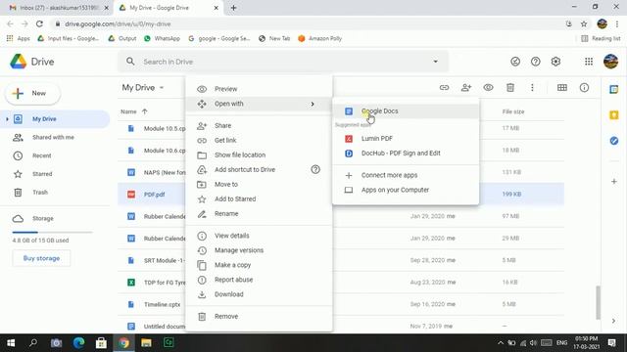Viewport: 627px width, 352px height.
Task: Click Share in context menu
Action: (x=259, y=126)
